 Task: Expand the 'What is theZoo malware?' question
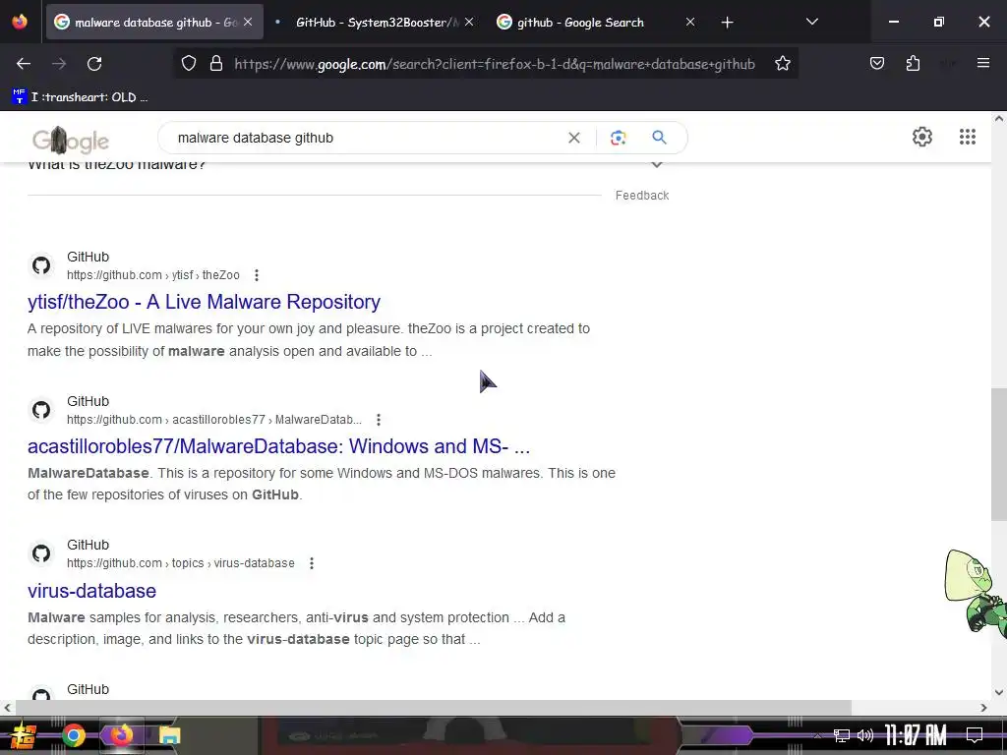pos(656,164)
